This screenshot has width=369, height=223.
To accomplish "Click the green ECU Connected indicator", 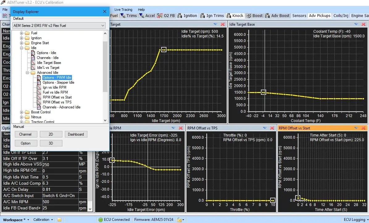I will tap(100, 220).
